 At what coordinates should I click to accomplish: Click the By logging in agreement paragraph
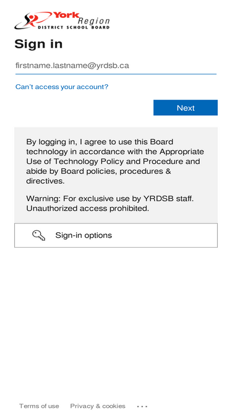(115, 161)
